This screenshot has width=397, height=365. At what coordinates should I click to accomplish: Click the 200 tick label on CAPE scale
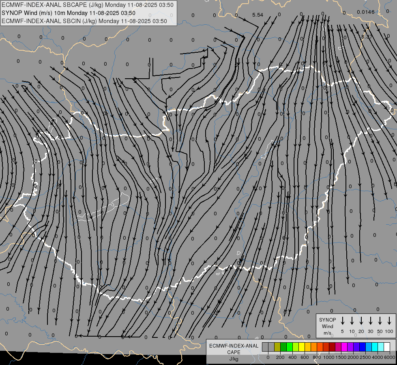280,357
